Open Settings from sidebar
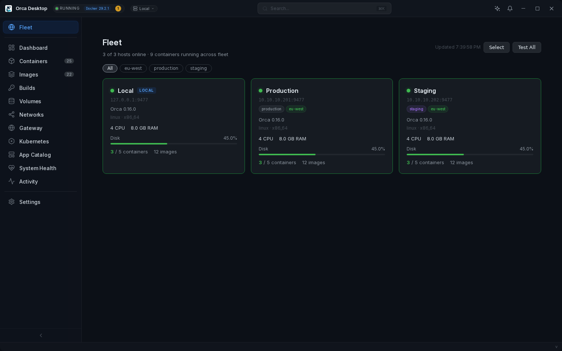562x351 pixels. (x=41, y=202)
